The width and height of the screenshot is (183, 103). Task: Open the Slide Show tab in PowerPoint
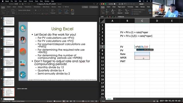pos(46,7)
